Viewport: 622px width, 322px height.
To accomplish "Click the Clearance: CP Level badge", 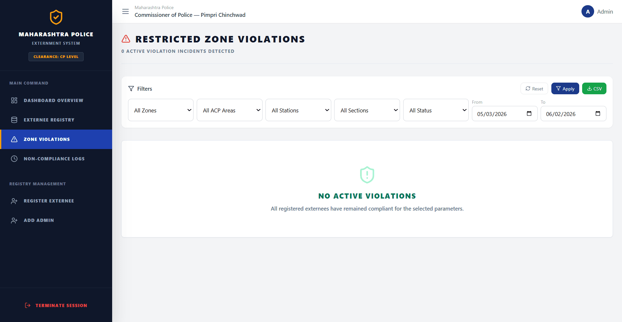I will [x=56, y=57].
